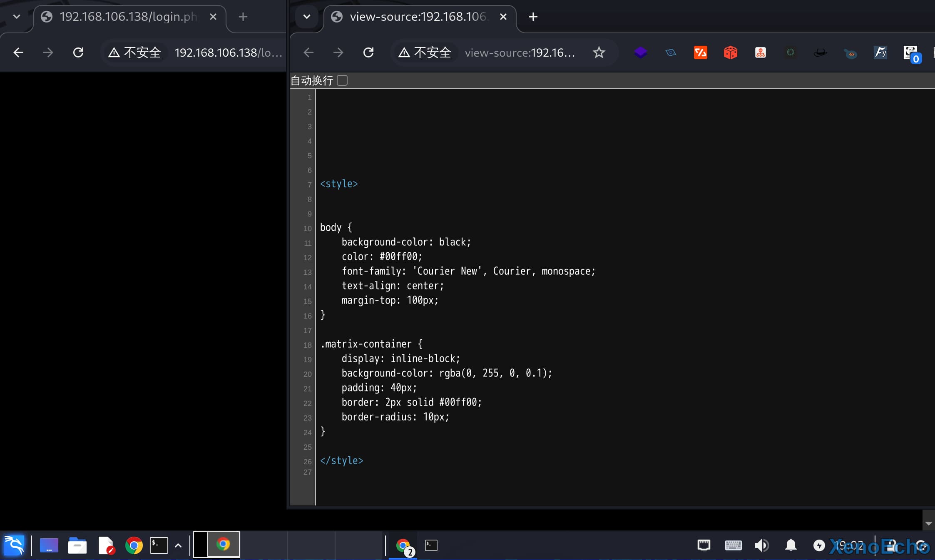Screen dimensions: 935x560
Task: Bookmark this page with star icon
Action: tap(599, 52)
